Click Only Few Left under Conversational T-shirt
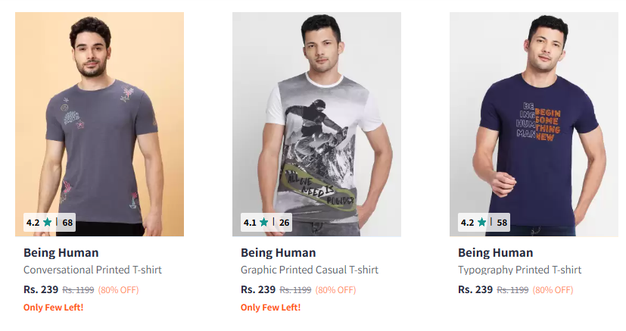The image size is (626, 331). coord(54,307)
